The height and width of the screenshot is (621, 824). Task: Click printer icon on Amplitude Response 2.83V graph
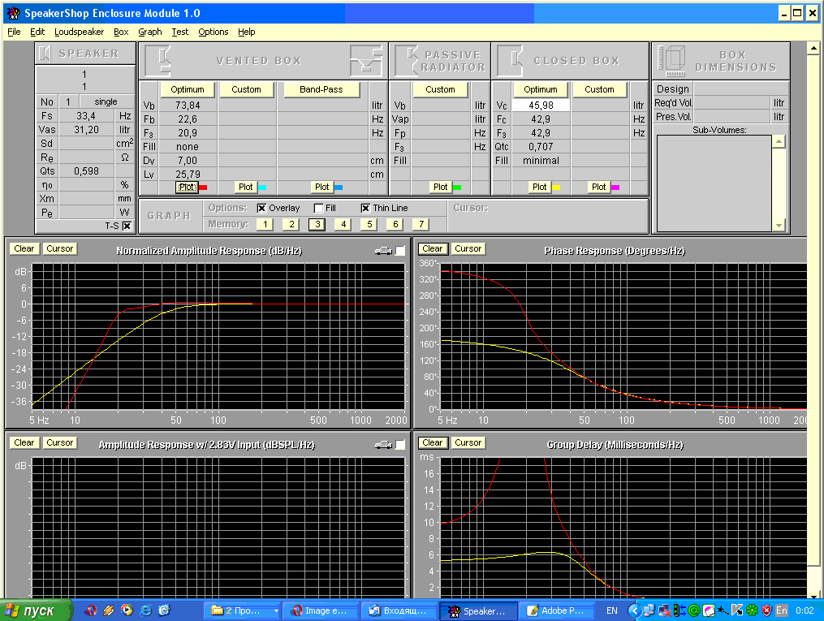383,445
